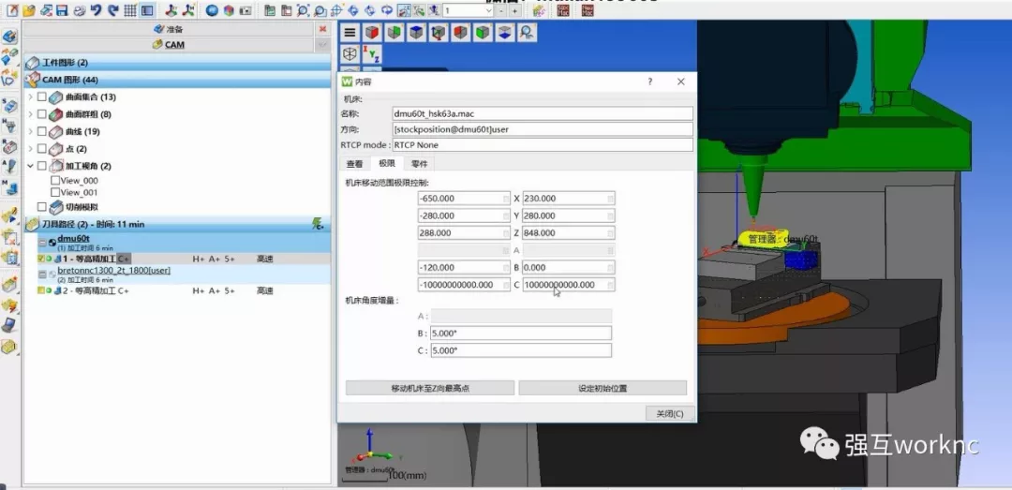
Task: Click the R tool icon in left sidebar
Action: tap(9, 146)
